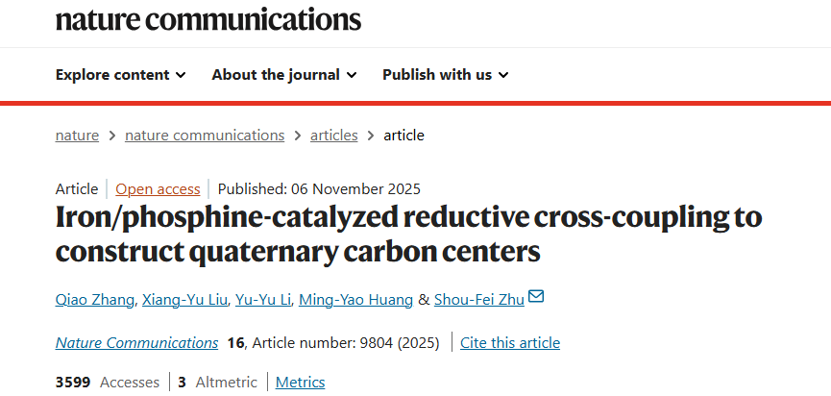Expand the Publish with us menu

(445, 74)
